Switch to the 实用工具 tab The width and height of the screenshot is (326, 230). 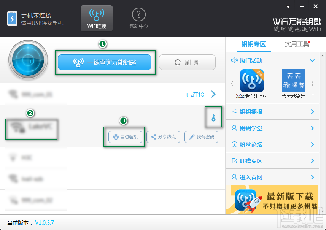click(x=297, y=44)
